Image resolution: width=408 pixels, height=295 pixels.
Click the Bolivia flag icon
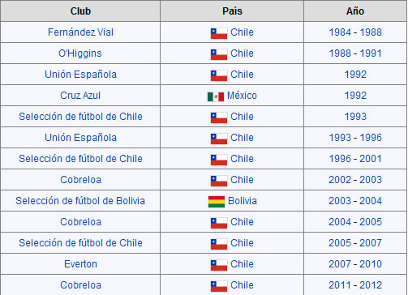click(217, 202)
